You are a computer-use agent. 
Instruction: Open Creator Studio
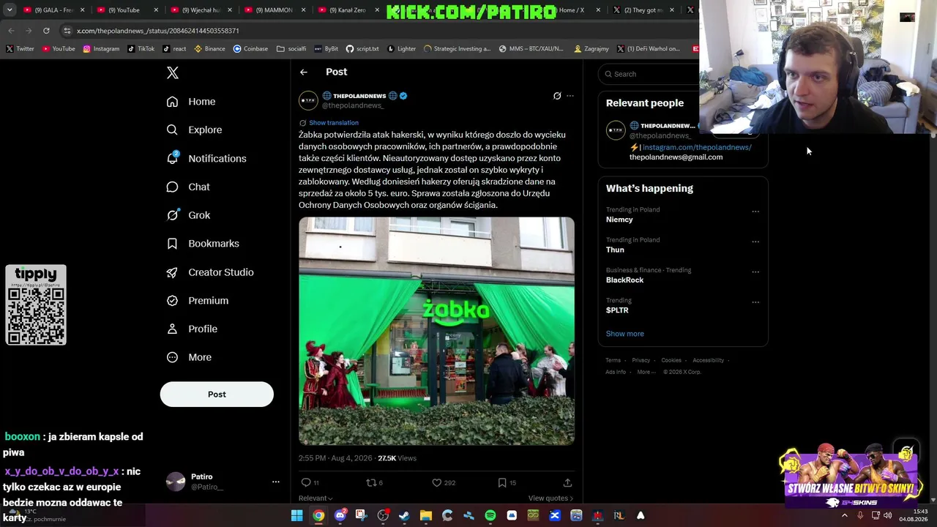pos(210,272)
